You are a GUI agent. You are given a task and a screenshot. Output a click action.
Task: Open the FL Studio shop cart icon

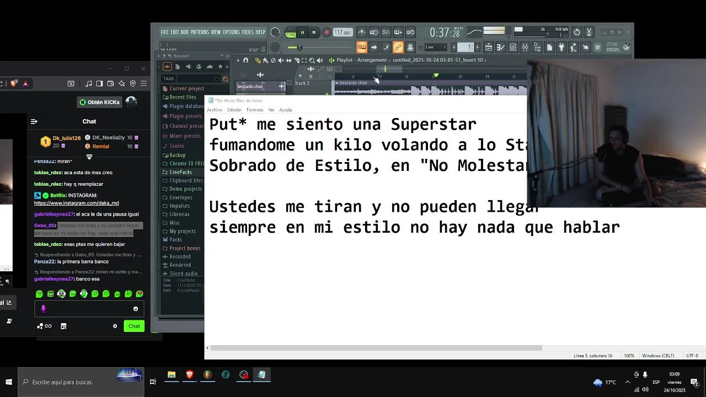coord(597,48)
